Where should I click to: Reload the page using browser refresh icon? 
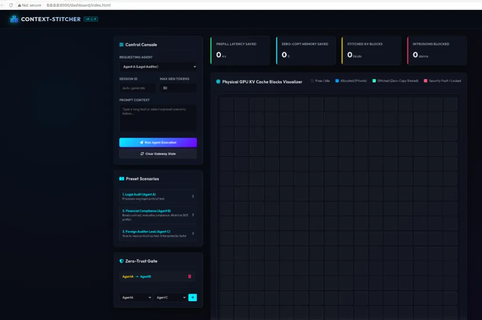(x=11, y=5)
